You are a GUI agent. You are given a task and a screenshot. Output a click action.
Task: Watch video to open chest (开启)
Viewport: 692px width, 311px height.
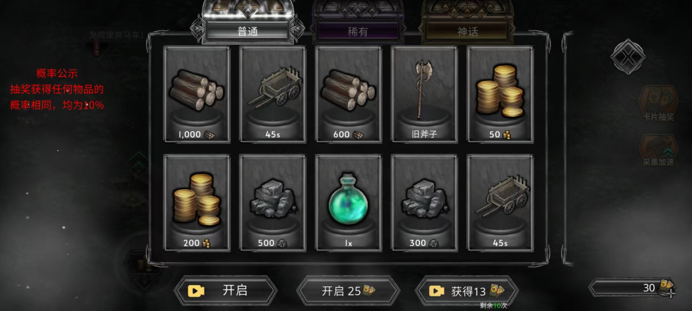225,291
